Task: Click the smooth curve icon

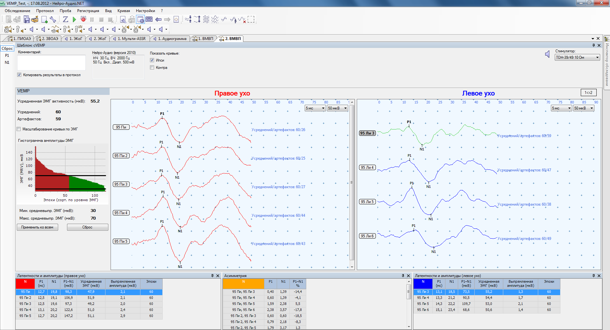Action: (x=224, y=20)
